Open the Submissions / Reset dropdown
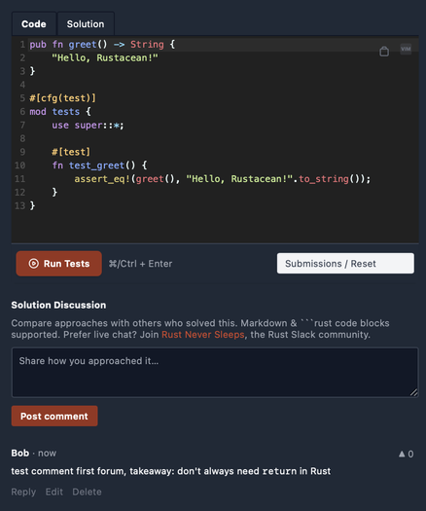 coord(345,264)
